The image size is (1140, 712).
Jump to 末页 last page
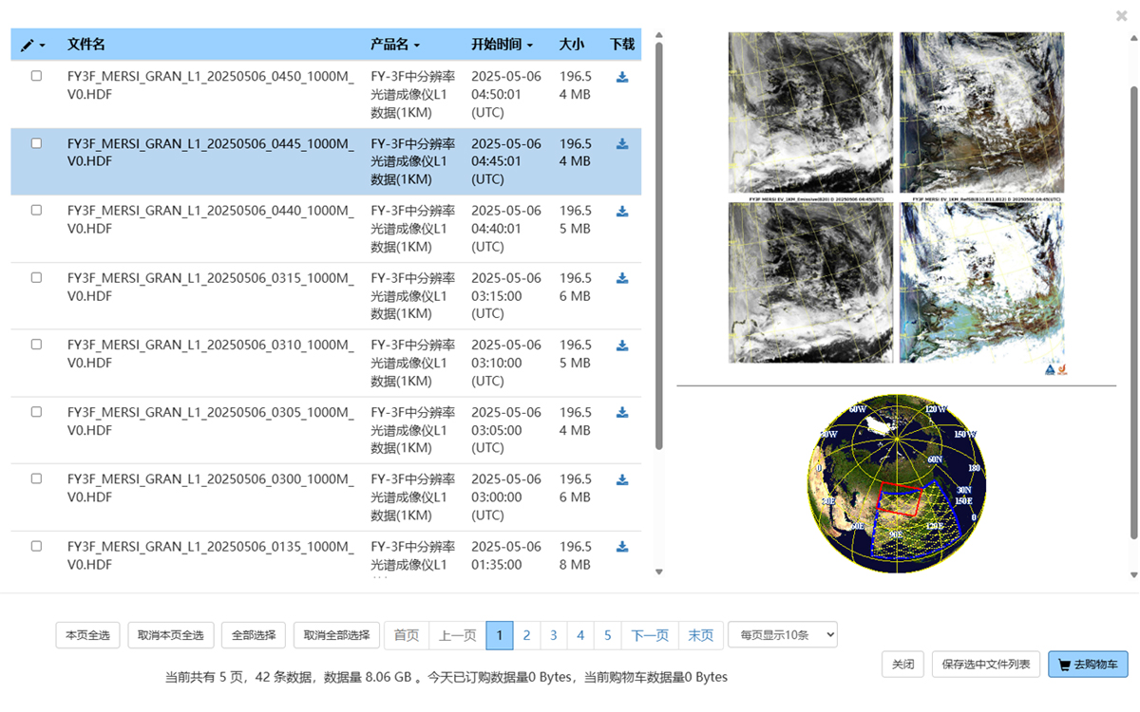700,635
